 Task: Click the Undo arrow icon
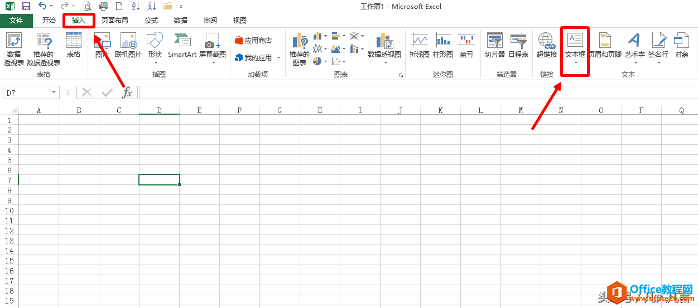(x=42, y=6)
